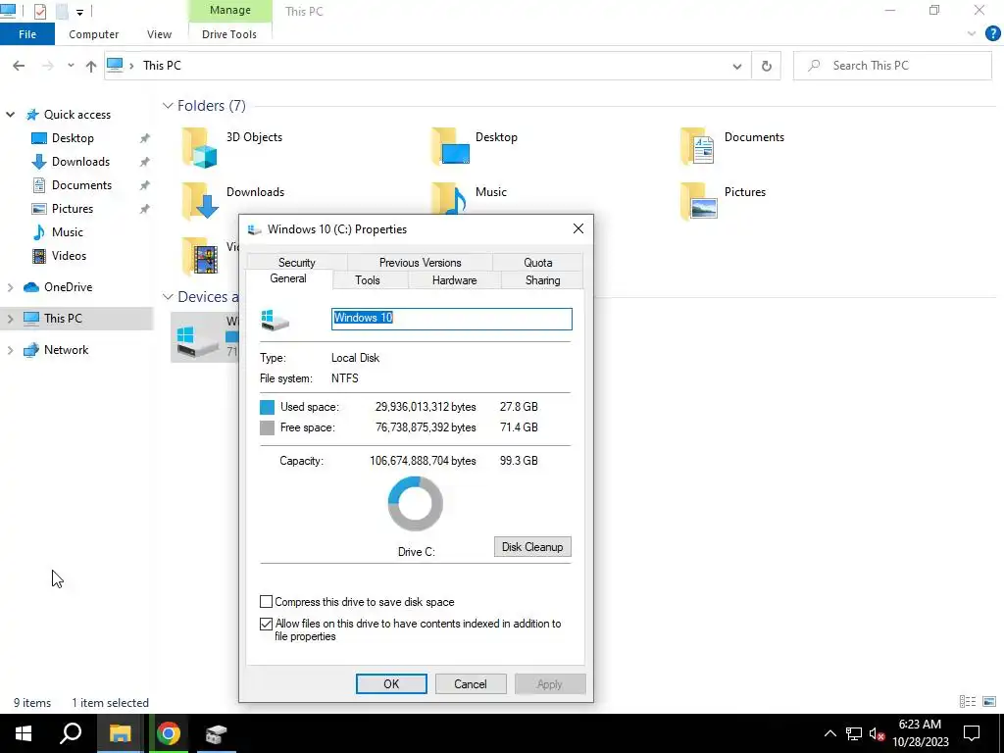Show hidden system tray icons

tap(829, 733)
